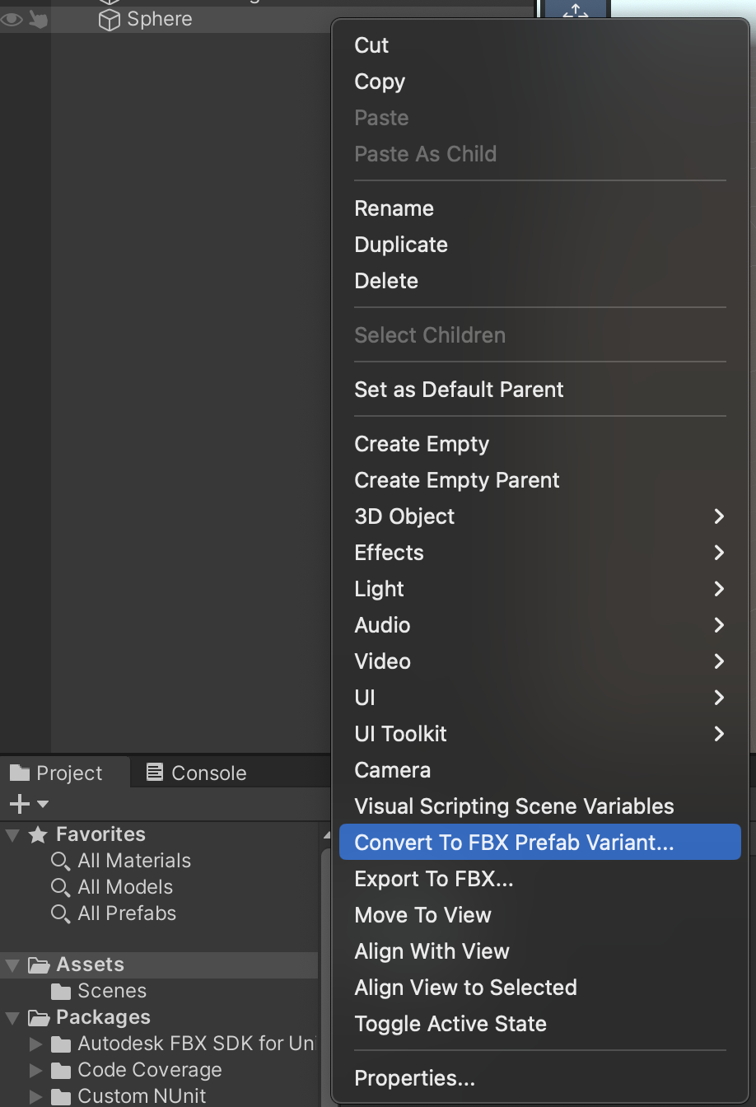Expand the Autodesk FBX SDK package folder
This screenshot has width=756, height=1107.
click(x=35, y=1044)
